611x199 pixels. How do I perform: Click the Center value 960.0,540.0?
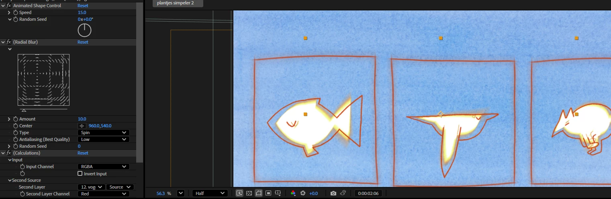[x=100, y=126]
